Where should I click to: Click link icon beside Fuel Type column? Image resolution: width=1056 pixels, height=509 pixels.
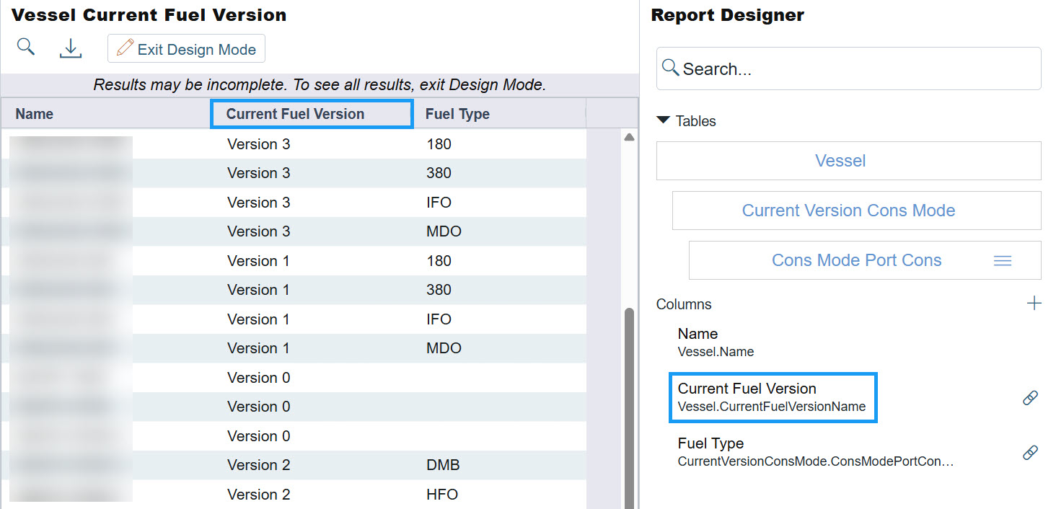[1030, 452]
